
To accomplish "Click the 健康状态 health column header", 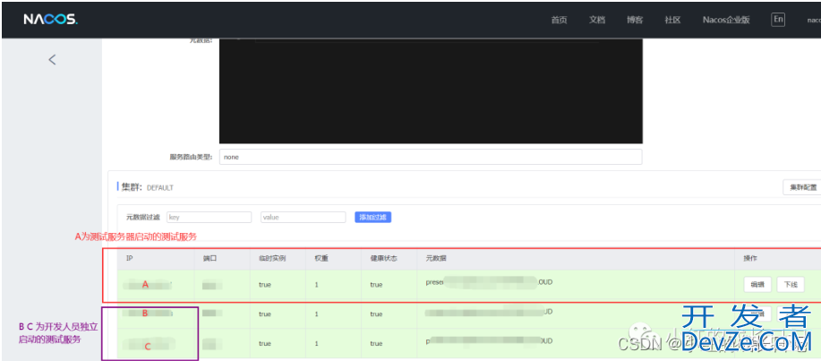I will 384,258.
